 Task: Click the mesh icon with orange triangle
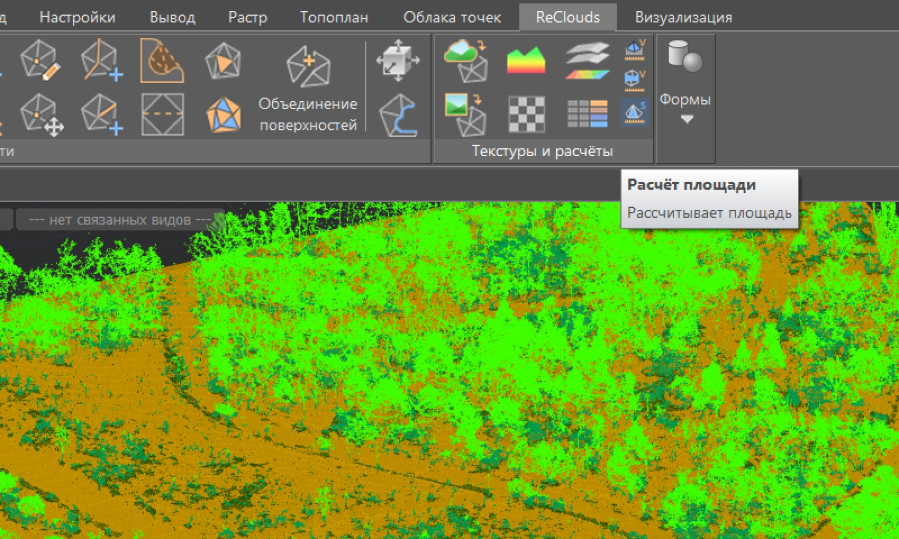click(x=223, y=61)
